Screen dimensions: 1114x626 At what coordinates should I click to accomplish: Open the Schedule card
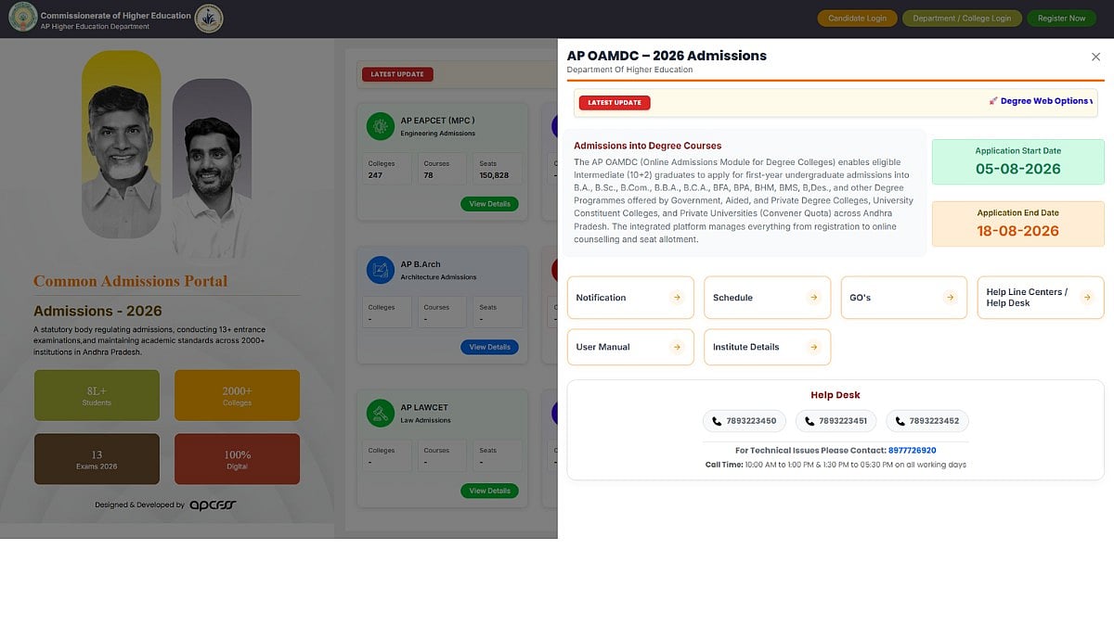click(767, 298)
